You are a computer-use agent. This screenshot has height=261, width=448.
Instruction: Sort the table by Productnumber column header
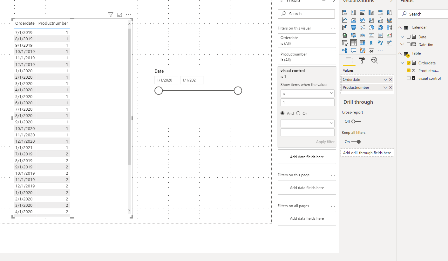pyautogui.click(x=53, y=23)
